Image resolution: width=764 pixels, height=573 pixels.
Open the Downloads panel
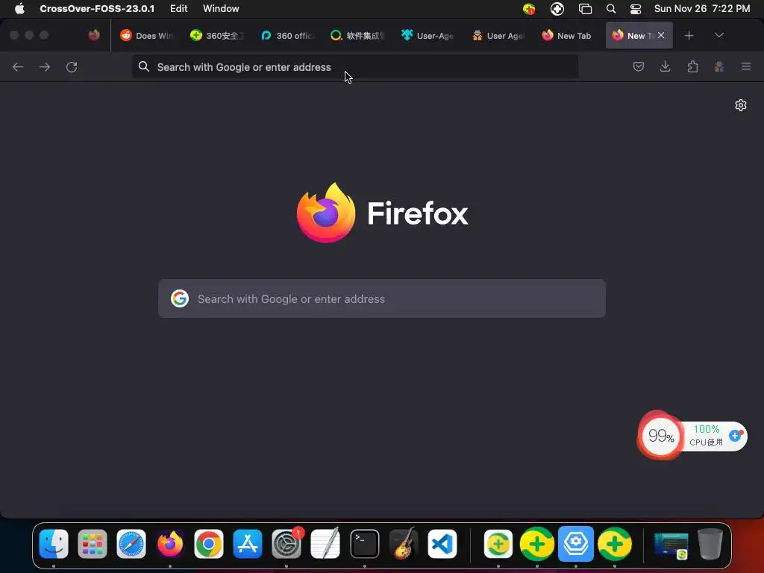coord(665,66)
